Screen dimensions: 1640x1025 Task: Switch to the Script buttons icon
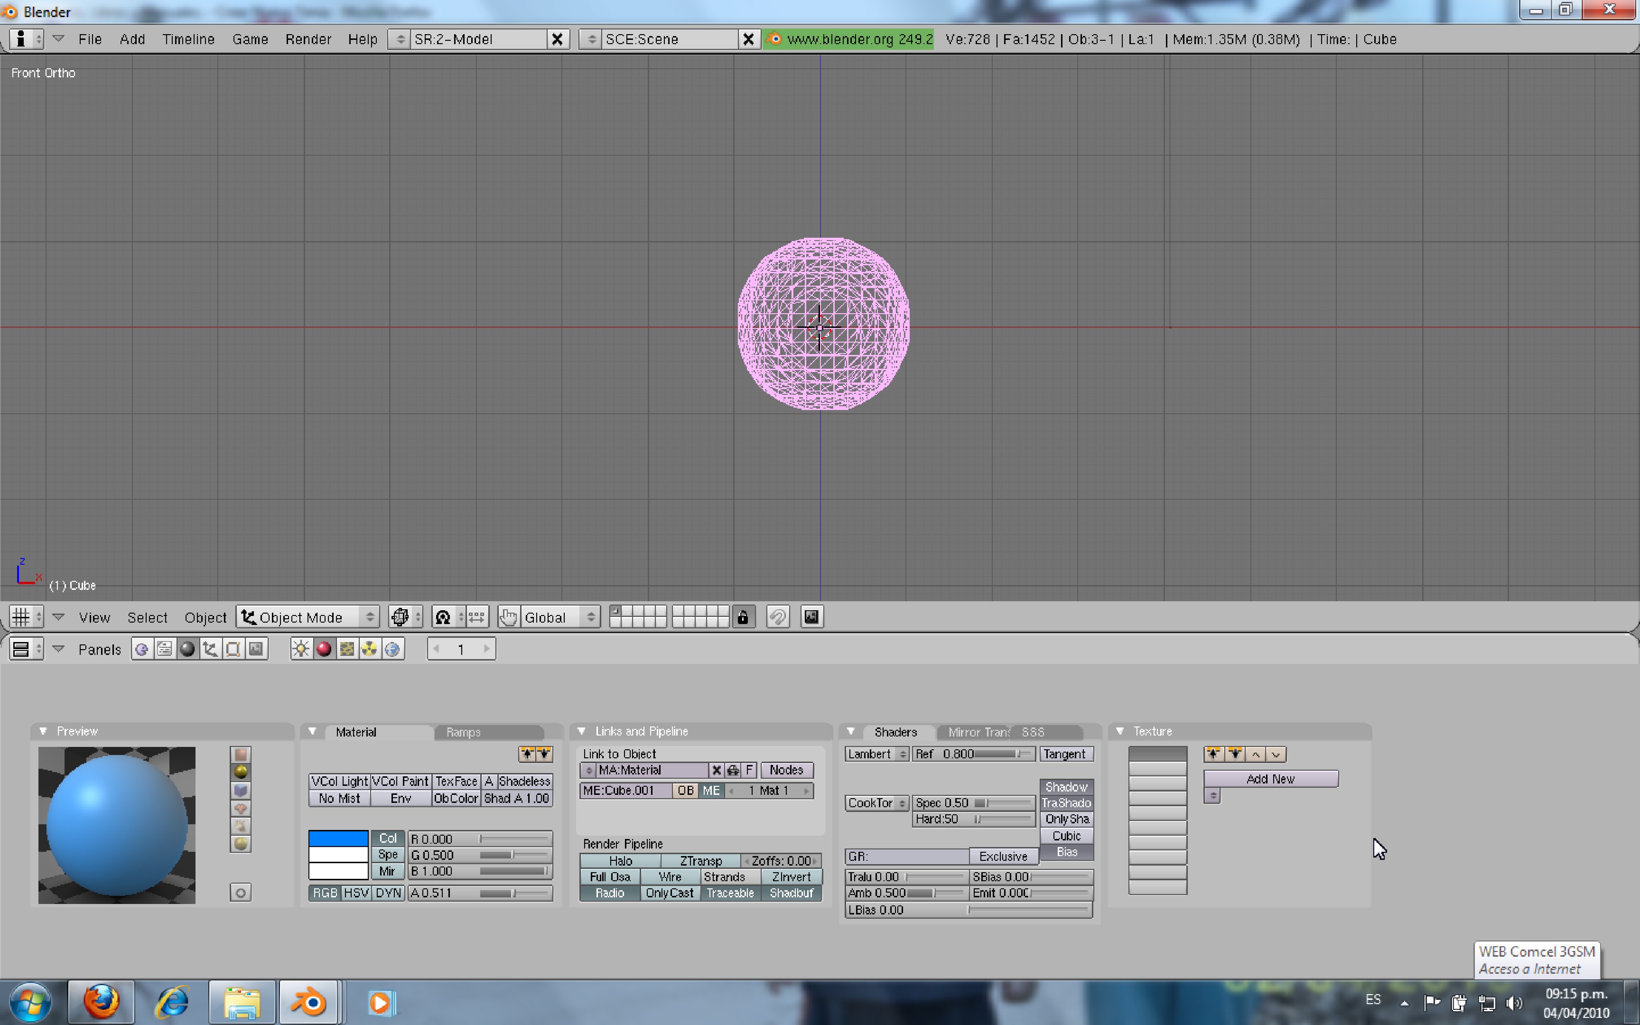tap(165, 649)
